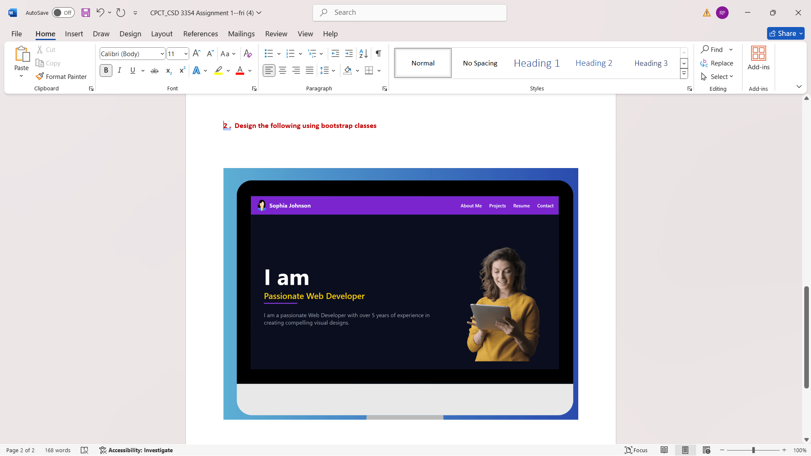Apply subscript formatting
The image size is (811, 456).
168,71
